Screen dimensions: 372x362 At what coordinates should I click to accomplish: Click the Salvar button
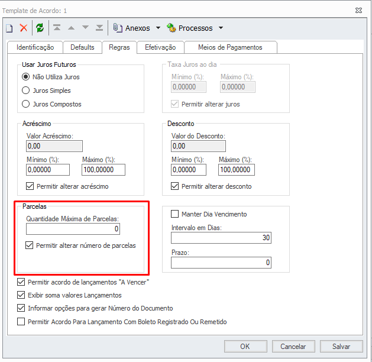[x=341, y=347]
